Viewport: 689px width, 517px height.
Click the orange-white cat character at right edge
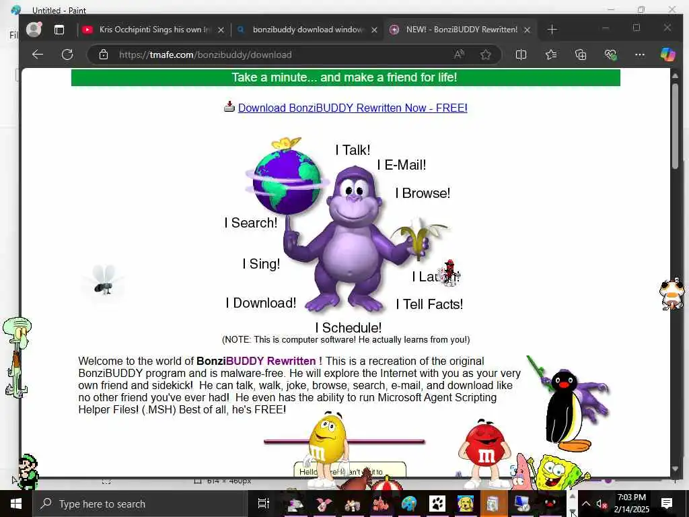coord(672,294)
